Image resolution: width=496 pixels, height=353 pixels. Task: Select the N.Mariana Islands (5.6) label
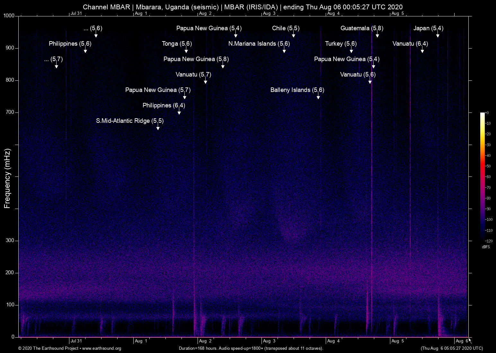(259, 44)
